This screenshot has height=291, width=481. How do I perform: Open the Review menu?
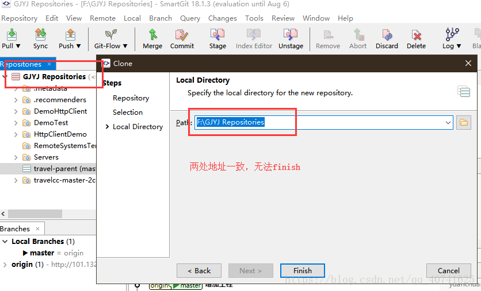pyautogui.click(x=283, y=18)
